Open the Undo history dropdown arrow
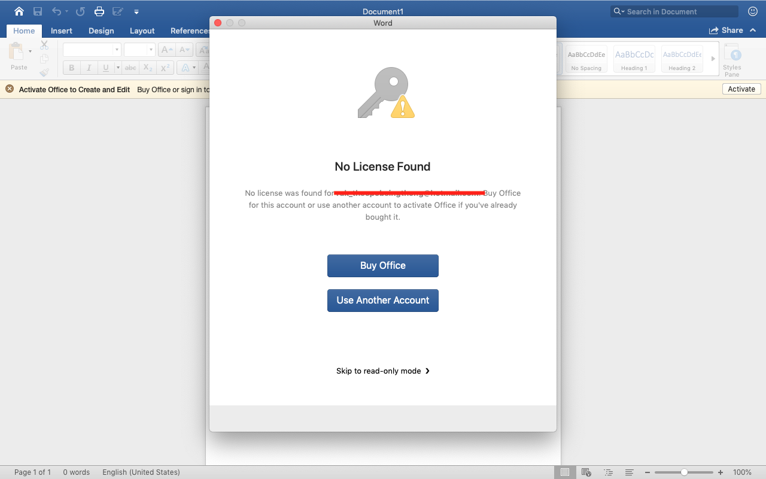 (66, 11)
